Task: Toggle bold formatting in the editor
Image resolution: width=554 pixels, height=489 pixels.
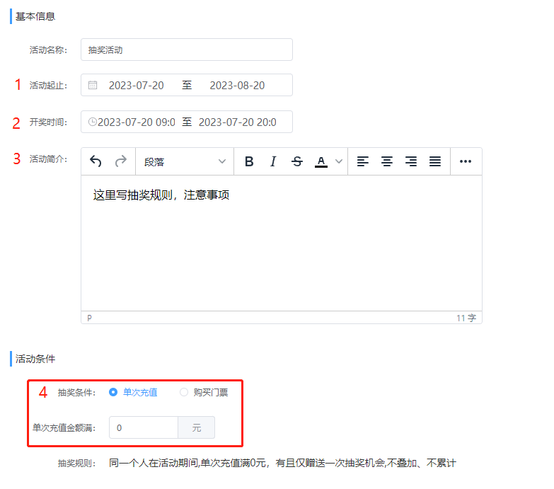Action: tap(249, 161)
